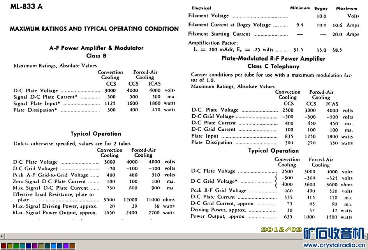Pick the medium blue swatch beside violet
Image resolution: width=368 pixels, height=250 pixels.
coord(60,246)
